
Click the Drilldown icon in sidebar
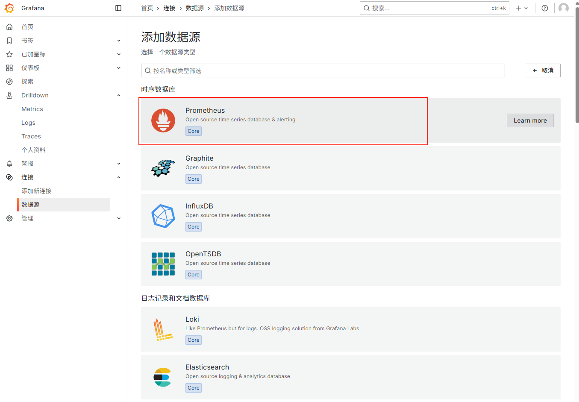tap(9, 95)
